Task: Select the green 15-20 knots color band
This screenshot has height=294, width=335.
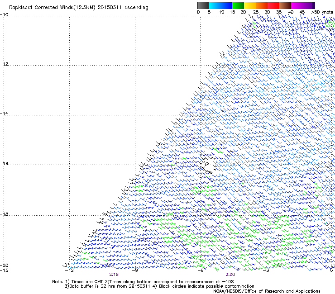Action: [x=238, y=5]
